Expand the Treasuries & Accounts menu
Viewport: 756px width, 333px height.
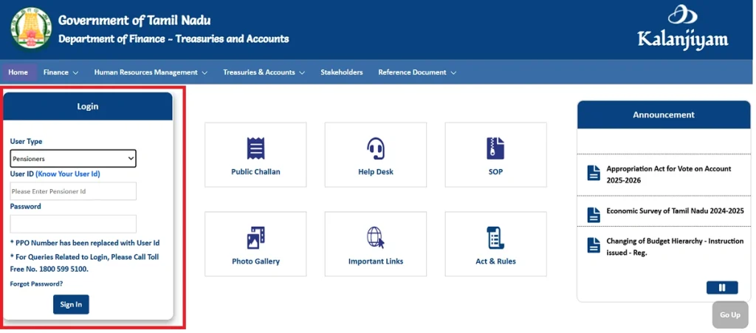click(x=264, y=72)
